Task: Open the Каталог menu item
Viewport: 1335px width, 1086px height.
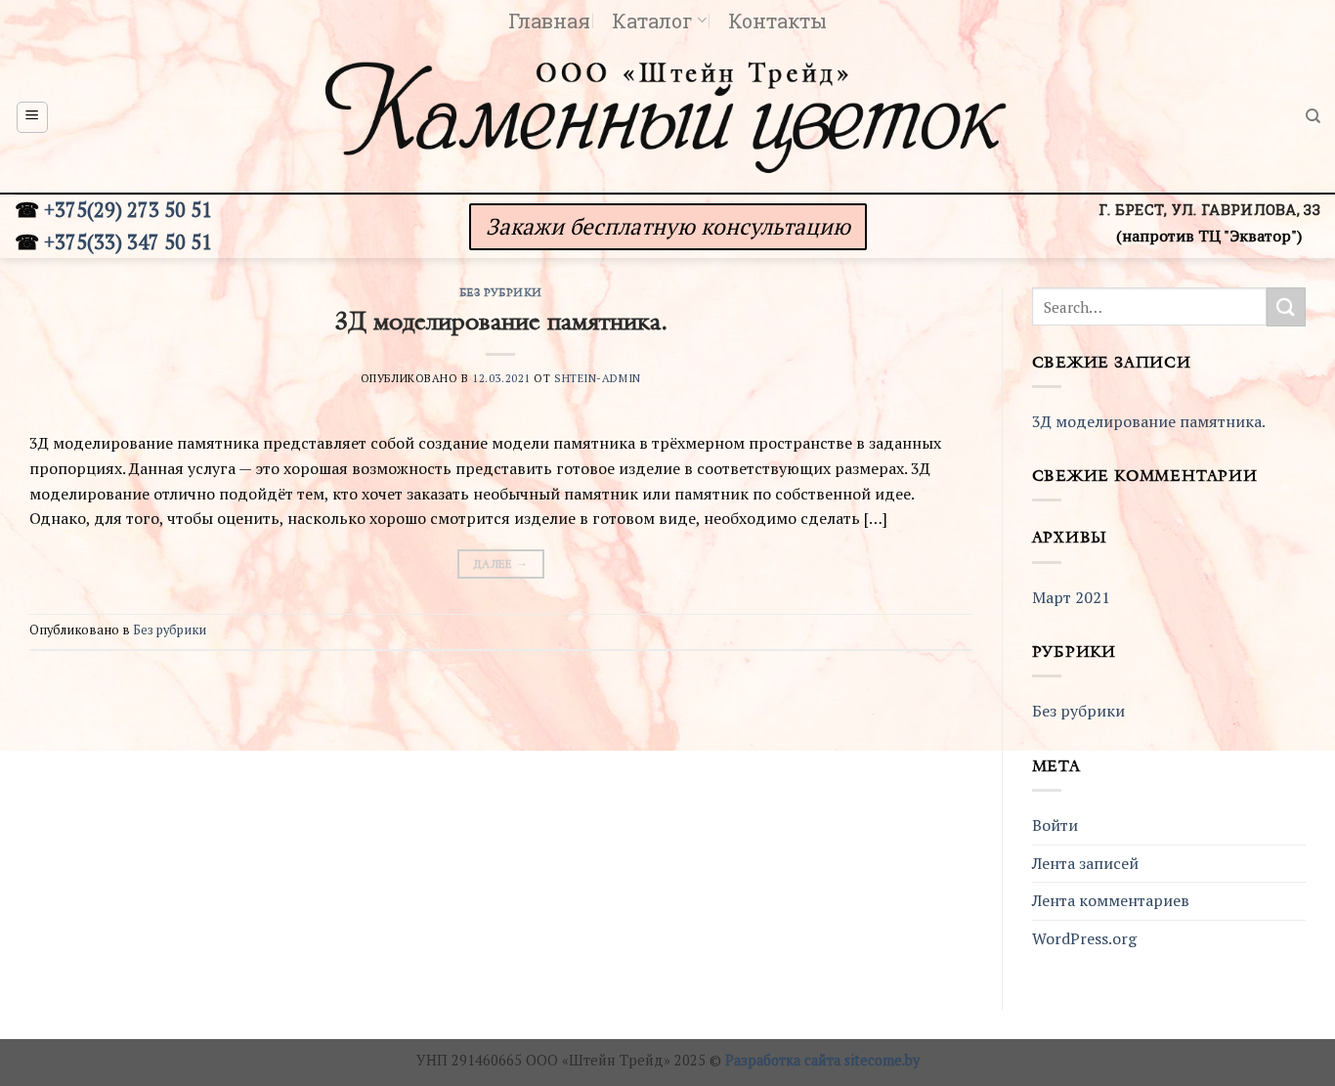Action: [x=652, y=21]
